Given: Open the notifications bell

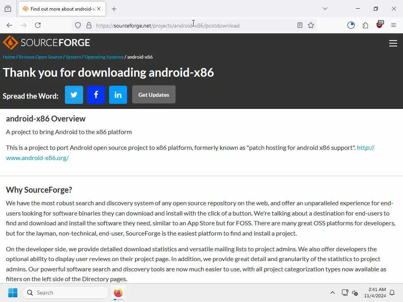Looking at the screenshot, I should (x=392, y=293).
